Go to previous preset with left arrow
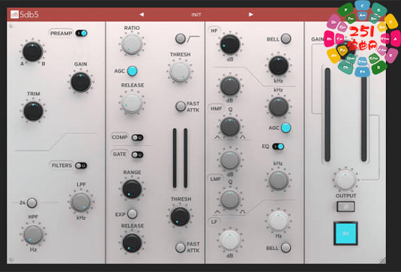Viewport: 401px width, 272px height. pos(142,14)
